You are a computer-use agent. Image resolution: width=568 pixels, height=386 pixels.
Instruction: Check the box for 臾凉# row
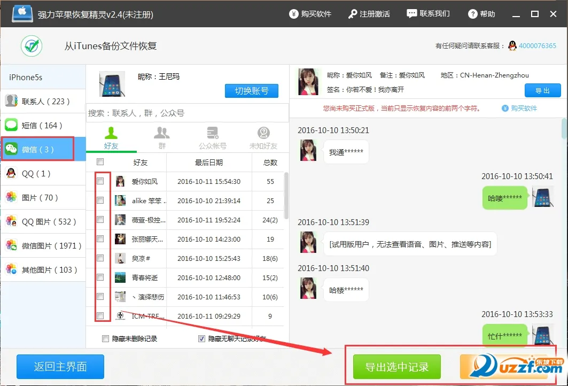[x=100, y=258]
